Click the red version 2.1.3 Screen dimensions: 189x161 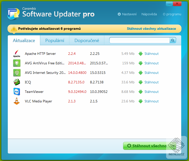72,101
